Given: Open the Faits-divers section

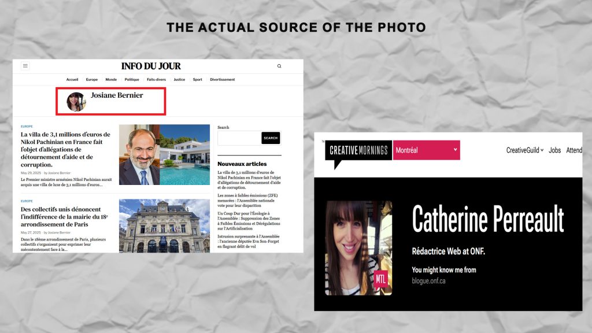Looking at the screenshot, I should pyautogui.click(x=156, y=80).
